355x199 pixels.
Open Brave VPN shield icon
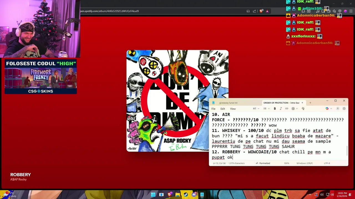[x=340, y=11]
